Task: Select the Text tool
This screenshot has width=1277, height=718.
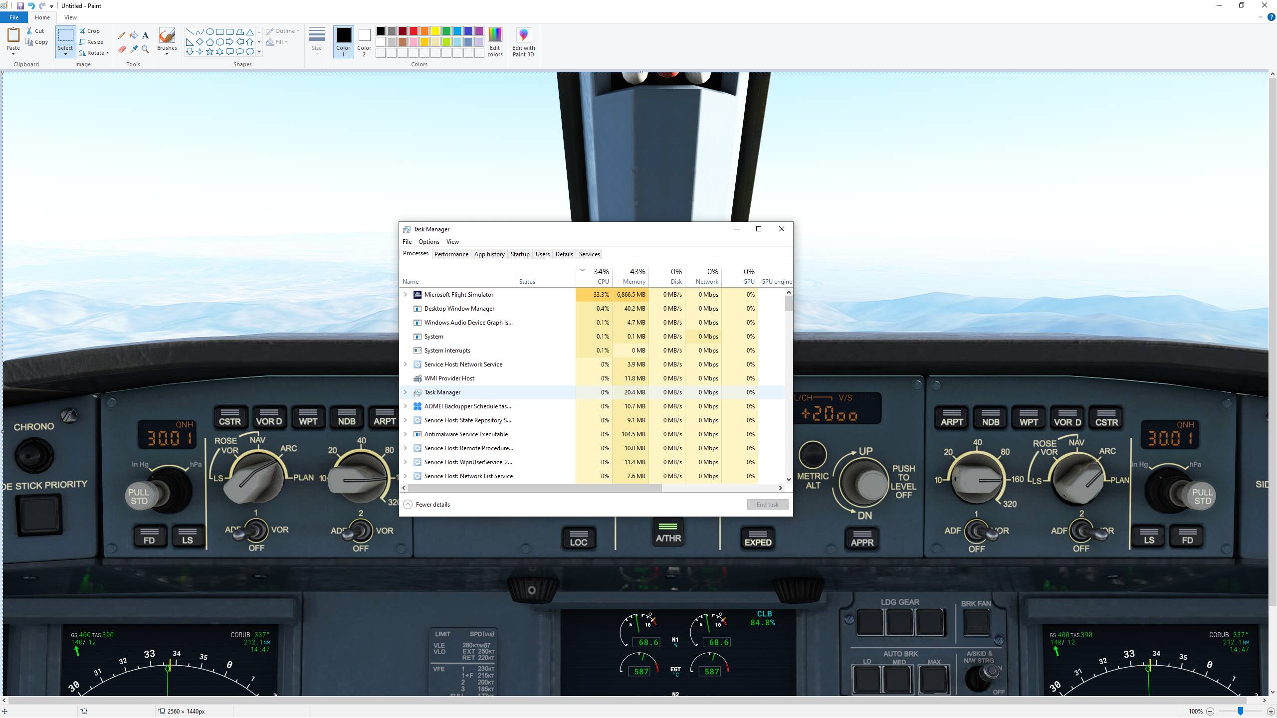Action: [x=145, y=35]
